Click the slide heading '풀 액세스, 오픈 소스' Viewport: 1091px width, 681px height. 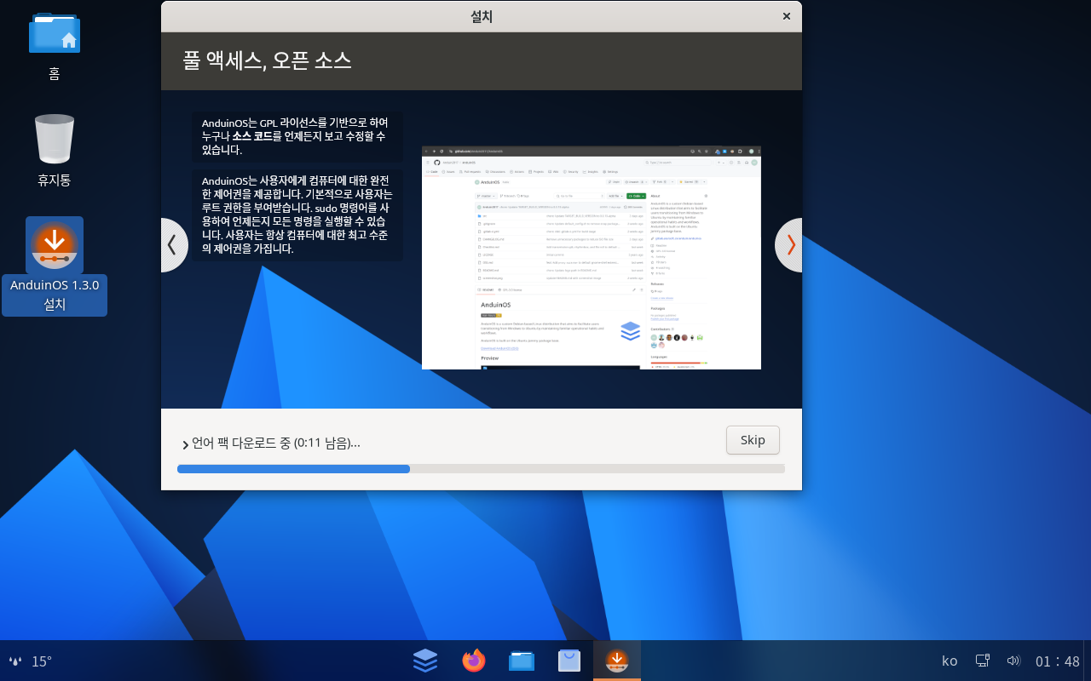(267, 60)
